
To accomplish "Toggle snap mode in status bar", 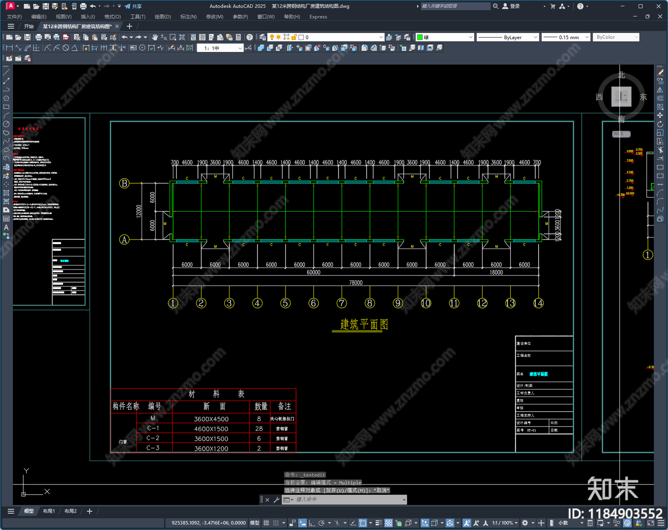I will click(x=276, y=523).
